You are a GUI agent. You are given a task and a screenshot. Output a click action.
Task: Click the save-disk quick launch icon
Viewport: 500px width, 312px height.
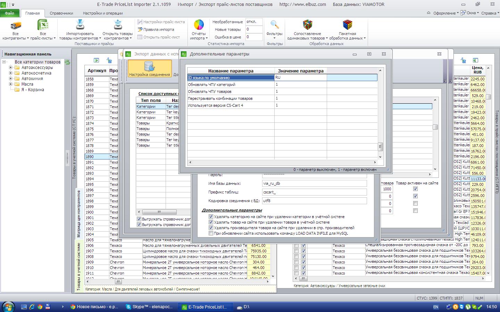48,307
